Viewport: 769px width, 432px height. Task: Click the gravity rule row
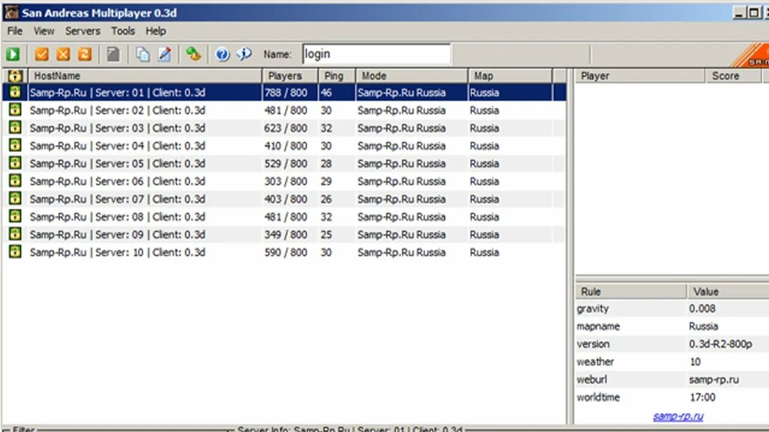tap(672, 309)
